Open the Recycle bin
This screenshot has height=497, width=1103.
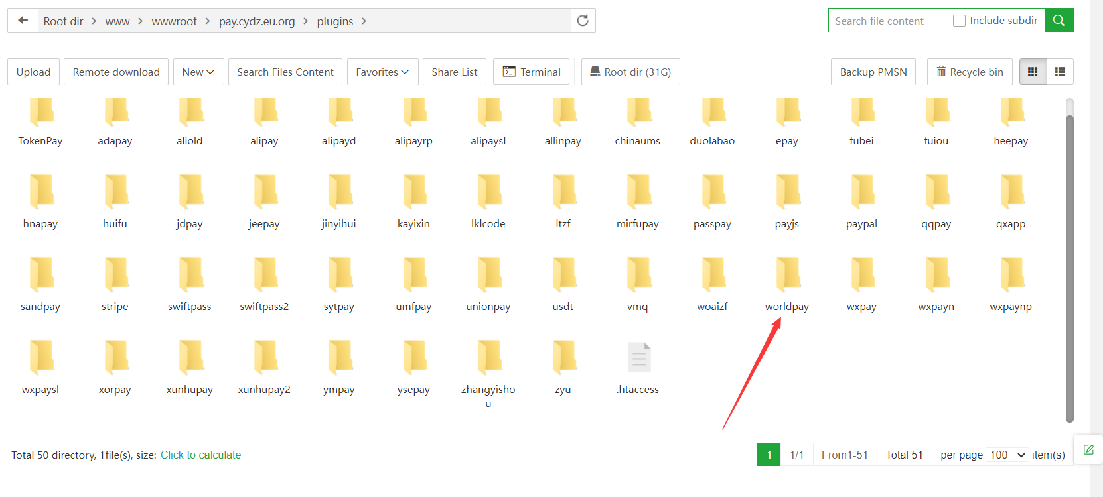[x=970, y=72]
